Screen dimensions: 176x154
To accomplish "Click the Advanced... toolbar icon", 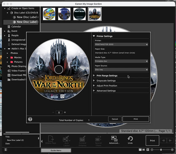I will click(114, 140).
